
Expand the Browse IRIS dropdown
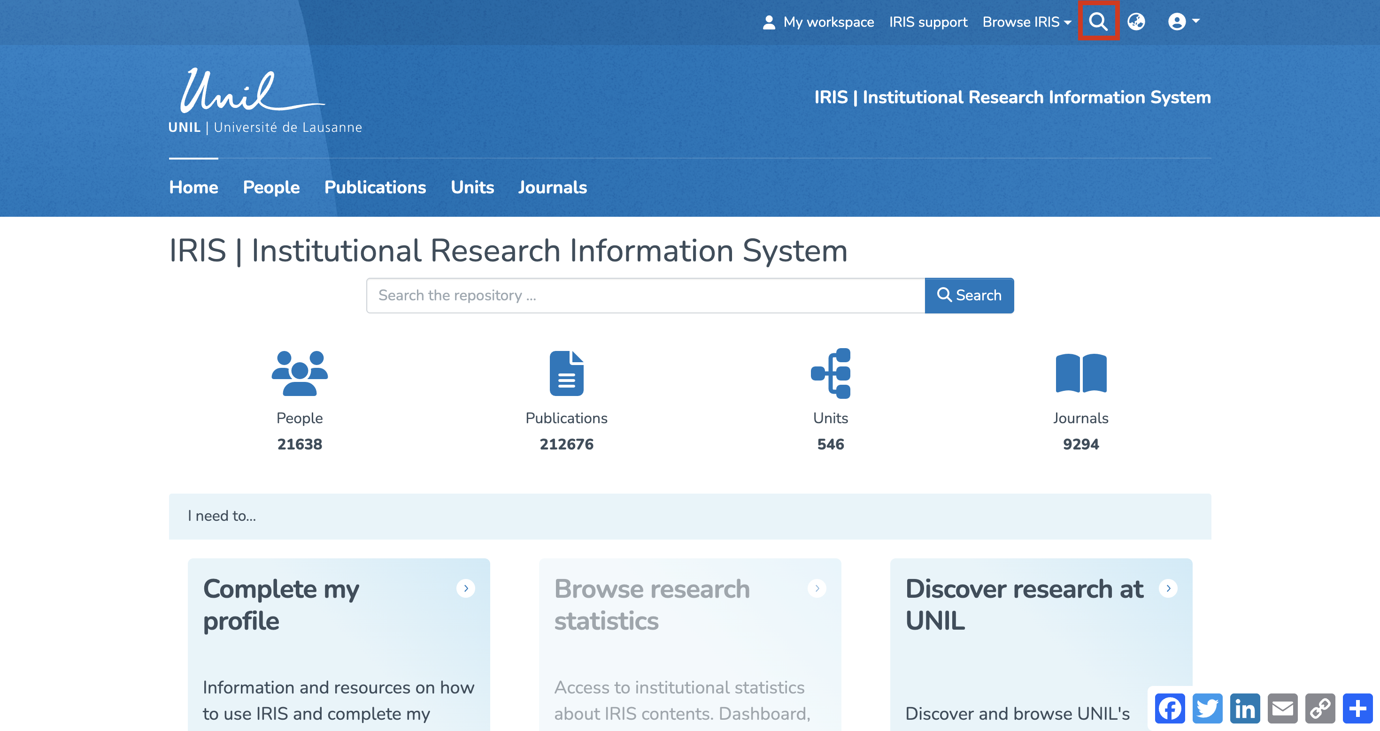tap(1026, 22)
